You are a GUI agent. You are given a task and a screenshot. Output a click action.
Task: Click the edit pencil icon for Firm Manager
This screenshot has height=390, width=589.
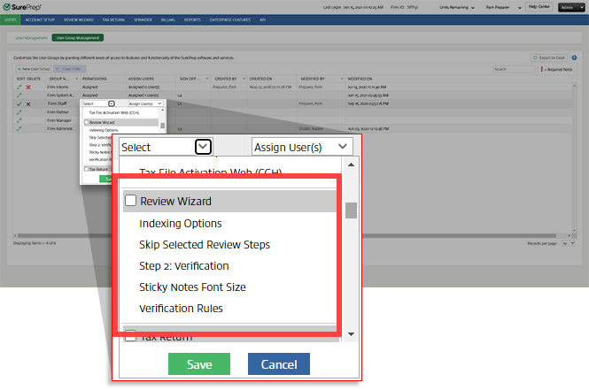(x=19, y=119)
